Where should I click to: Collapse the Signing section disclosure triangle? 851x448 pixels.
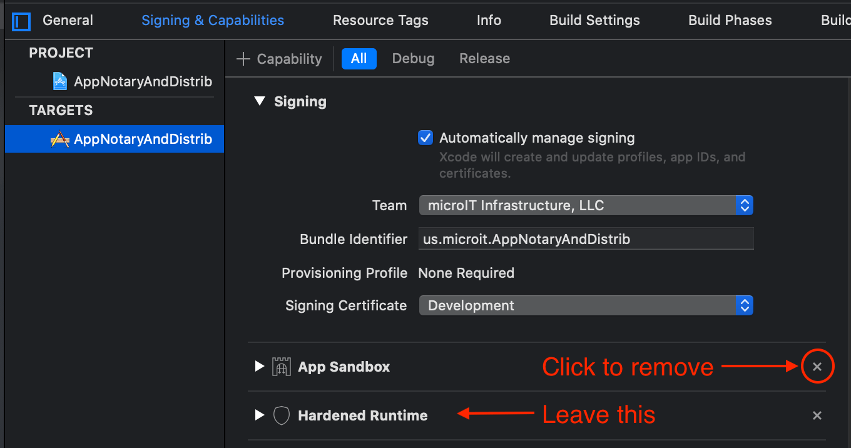pyautogui.click(x=260, y=101)
